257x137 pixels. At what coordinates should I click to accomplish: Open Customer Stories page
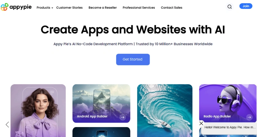tap(69, 8)
